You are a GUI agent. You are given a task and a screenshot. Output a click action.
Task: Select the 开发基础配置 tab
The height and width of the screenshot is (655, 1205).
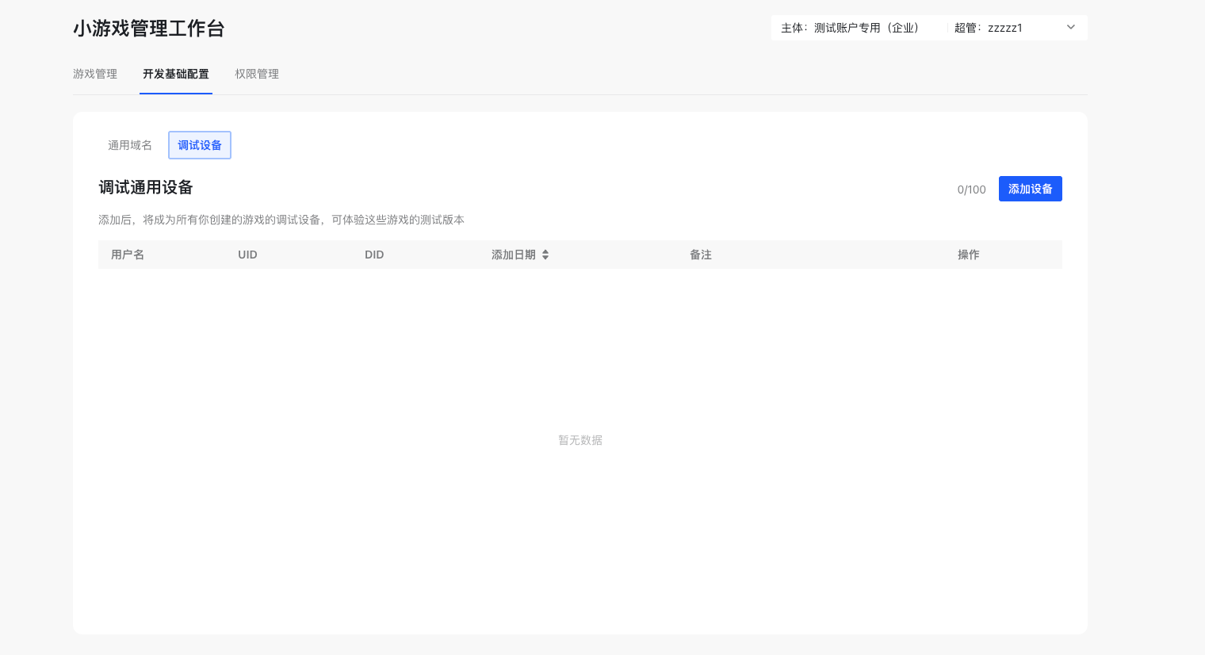[176, 74]
